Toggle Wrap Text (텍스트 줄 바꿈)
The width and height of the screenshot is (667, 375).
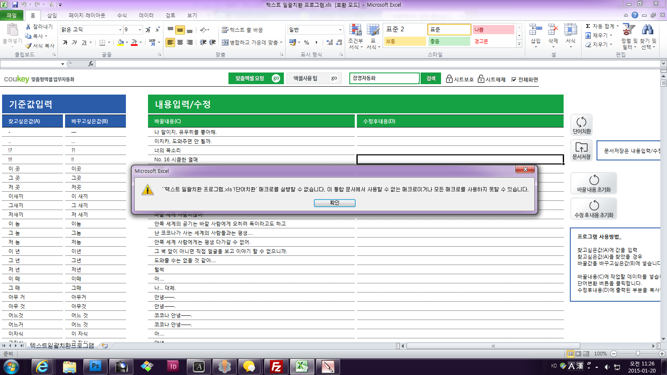point(242,30)
